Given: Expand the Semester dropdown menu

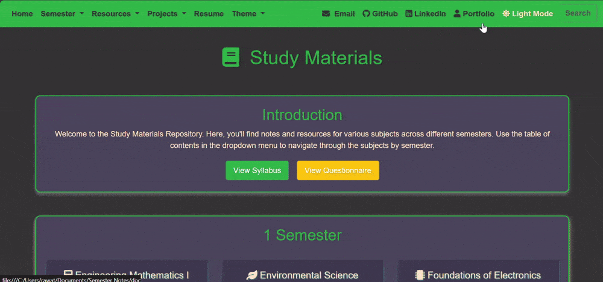Looking at the screenshot, I should 62,14.
